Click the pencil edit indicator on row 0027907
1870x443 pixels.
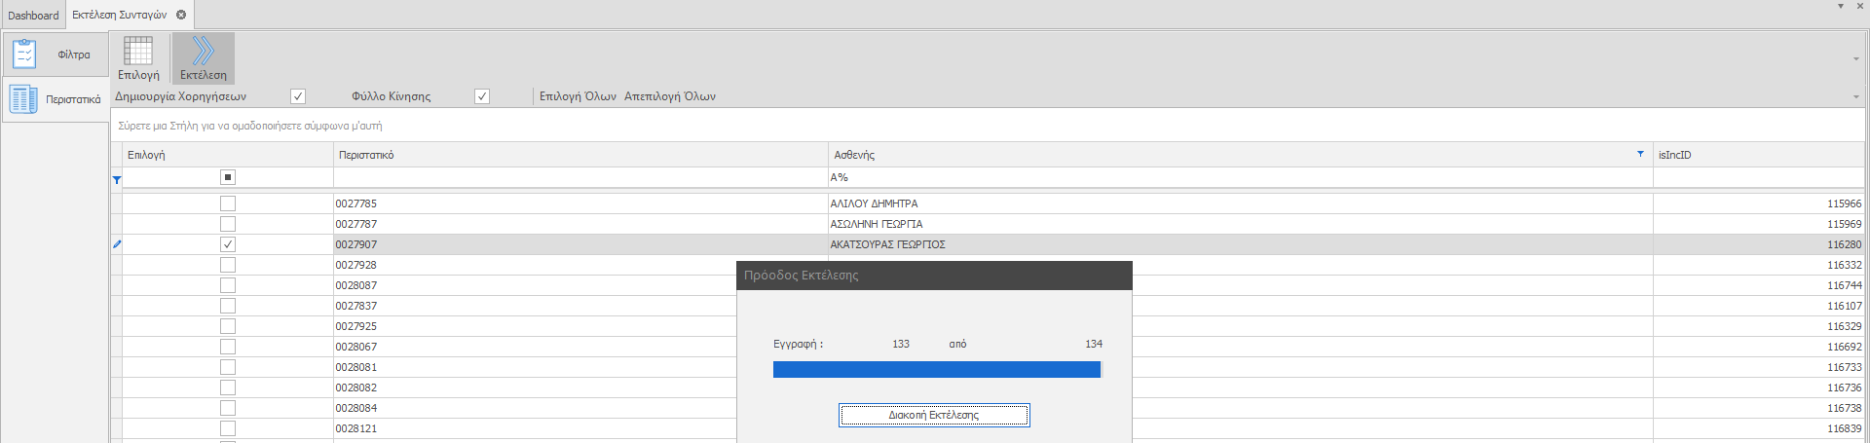(x=117, y=244)
